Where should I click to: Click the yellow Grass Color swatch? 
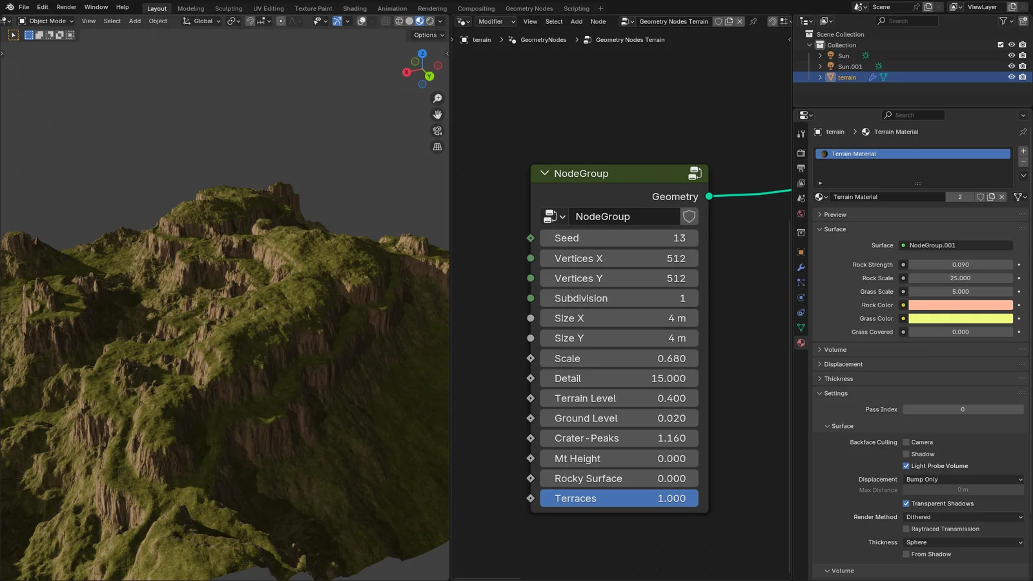point(960,318)
